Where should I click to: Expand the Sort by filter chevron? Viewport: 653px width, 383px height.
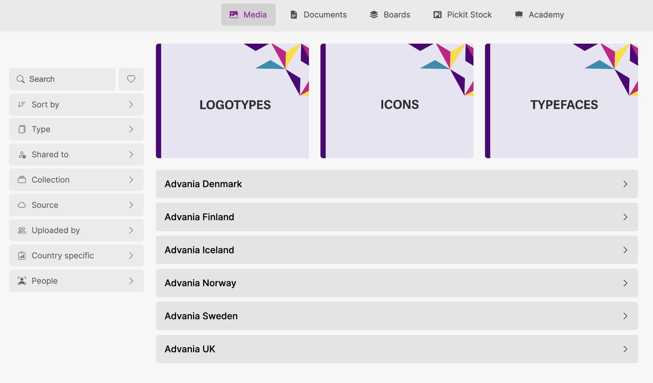131,104
